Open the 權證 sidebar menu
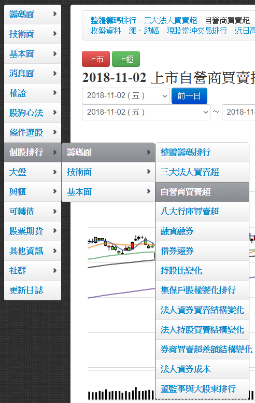The width and height of the screenshot is (255, 403). click(33, 93)
